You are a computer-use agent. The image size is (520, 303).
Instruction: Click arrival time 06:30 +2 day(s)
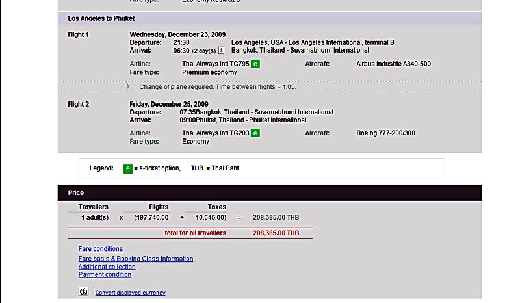194,51
